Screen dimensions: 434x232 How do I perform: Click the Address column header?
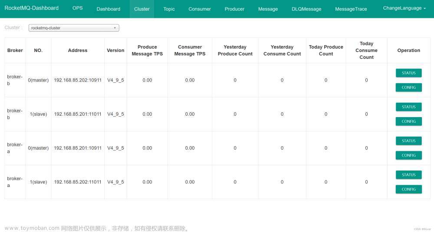click(78, 50)
